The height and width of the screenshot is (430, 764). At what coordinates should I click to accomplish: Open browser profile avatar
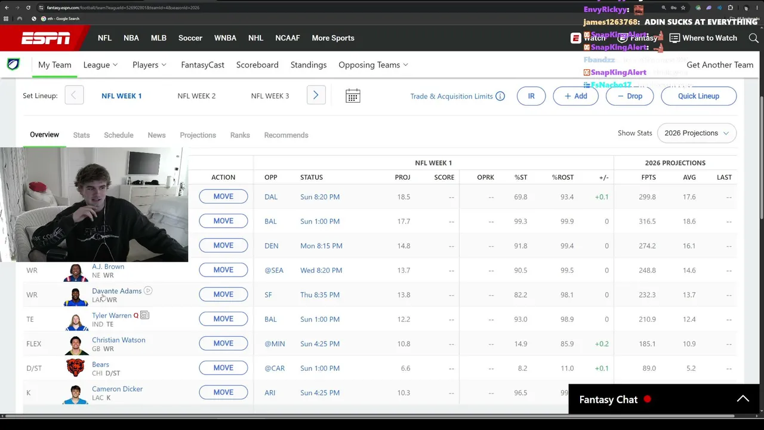click(746, 8)
